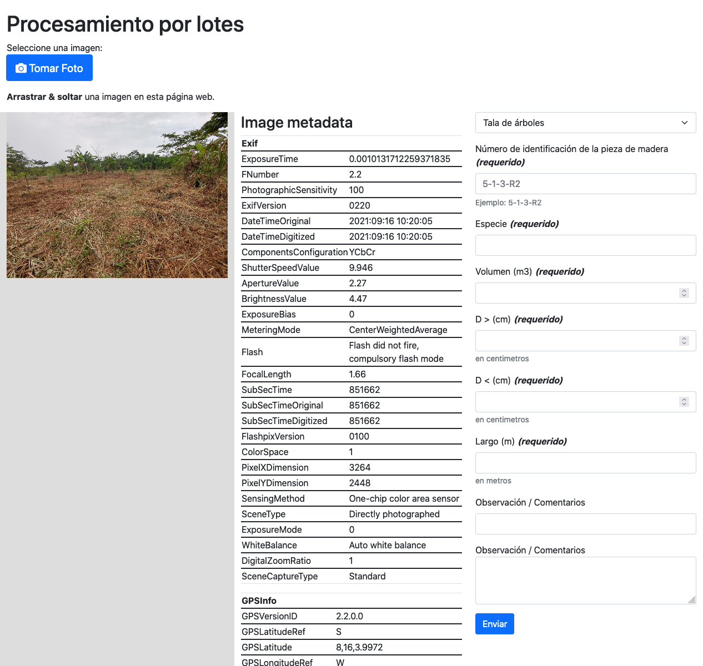This screenshot has width=703, height=666.
Task: Click the D > (cm) stepper arrows
Action: tap(684, 341)
